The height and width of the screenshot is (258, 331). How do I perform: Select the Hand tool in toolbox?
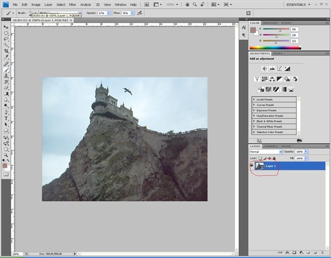tap(6, 149)
